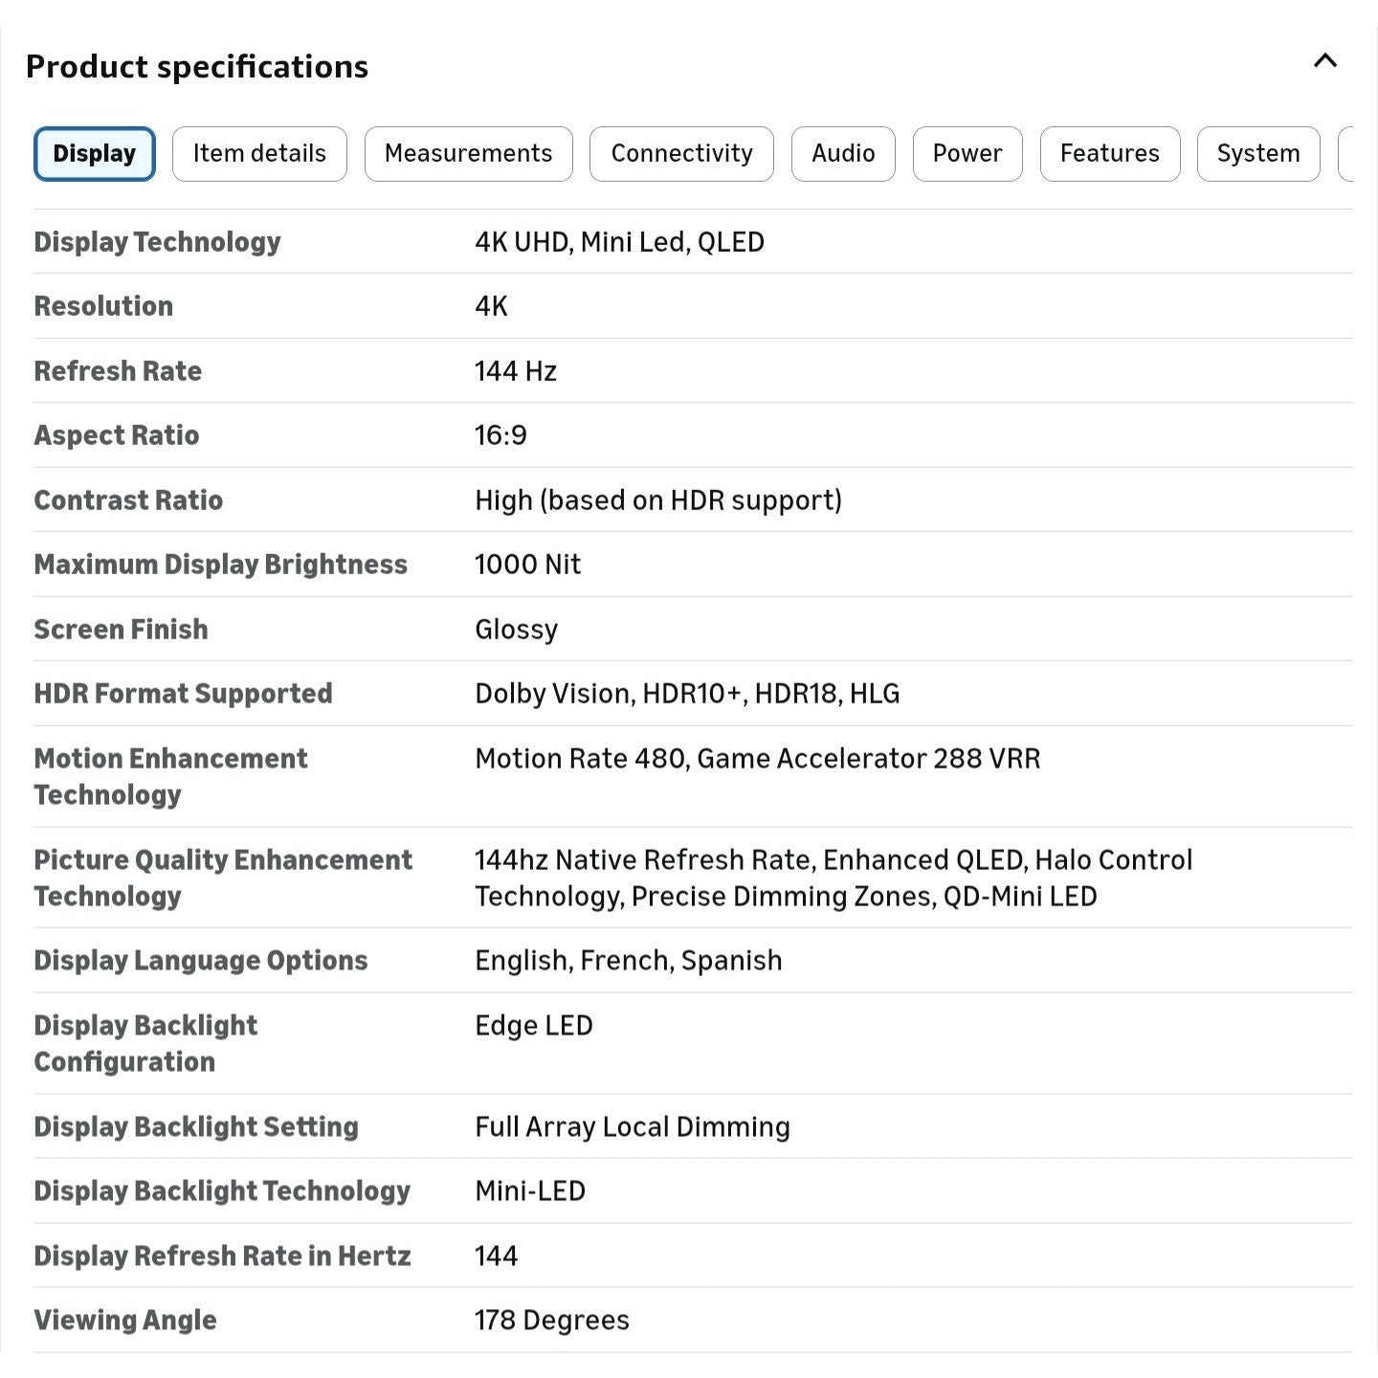Screen dimensions: 1378x1378
Task: Click the partially visible tab after System
Action: tap(1345, 154)
